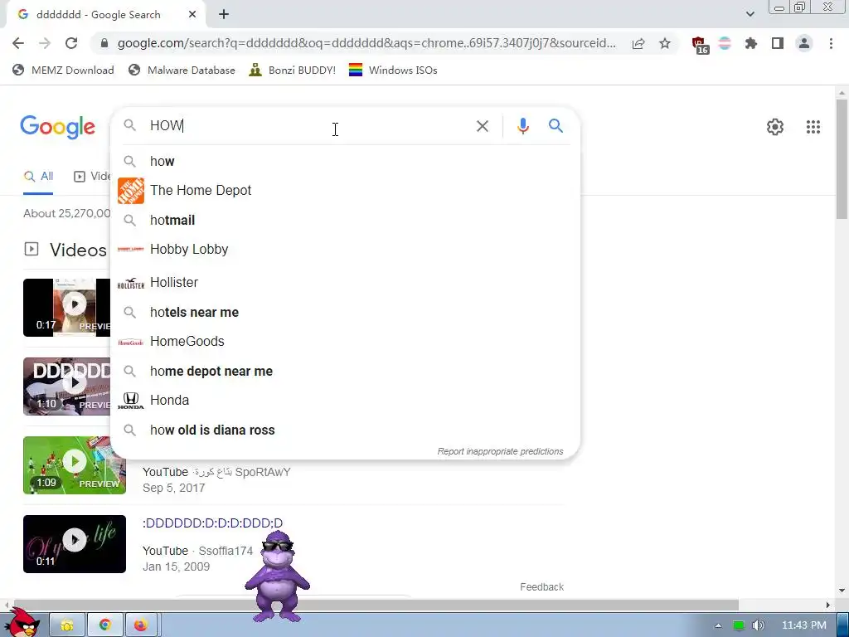Close the ddddddd Google Search tab
Screen dimensions: 849x637
[192, 15]
